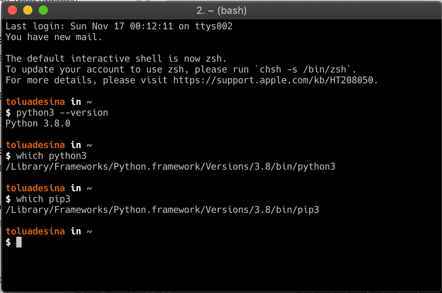Click the python3 --version command text

pyautogui.click(x=62, y=112)
